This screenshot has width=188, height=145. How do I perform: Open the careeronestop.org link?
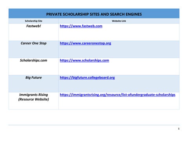(x=85, y=43)
